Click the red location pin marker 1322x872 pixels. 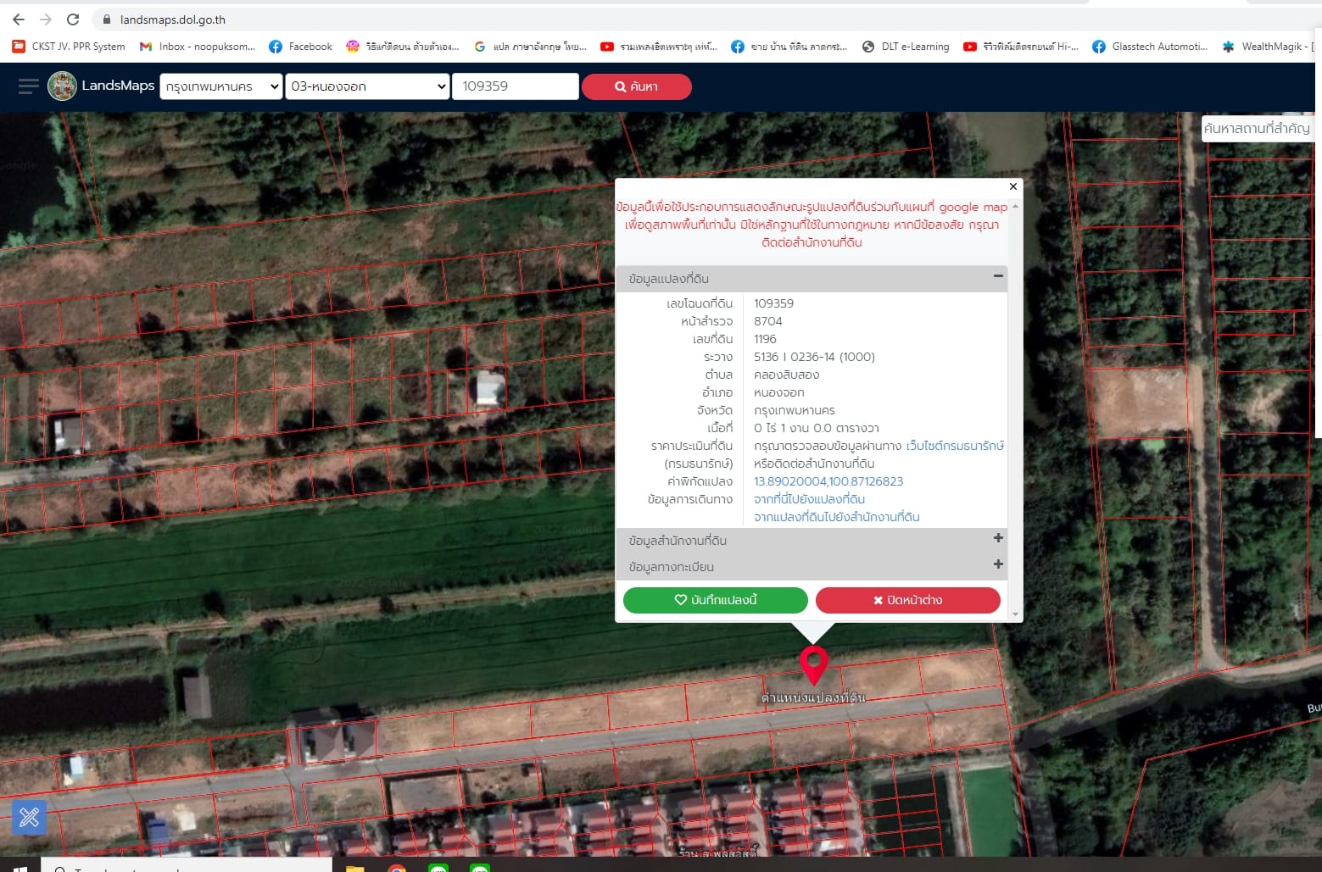coord(813,665)
